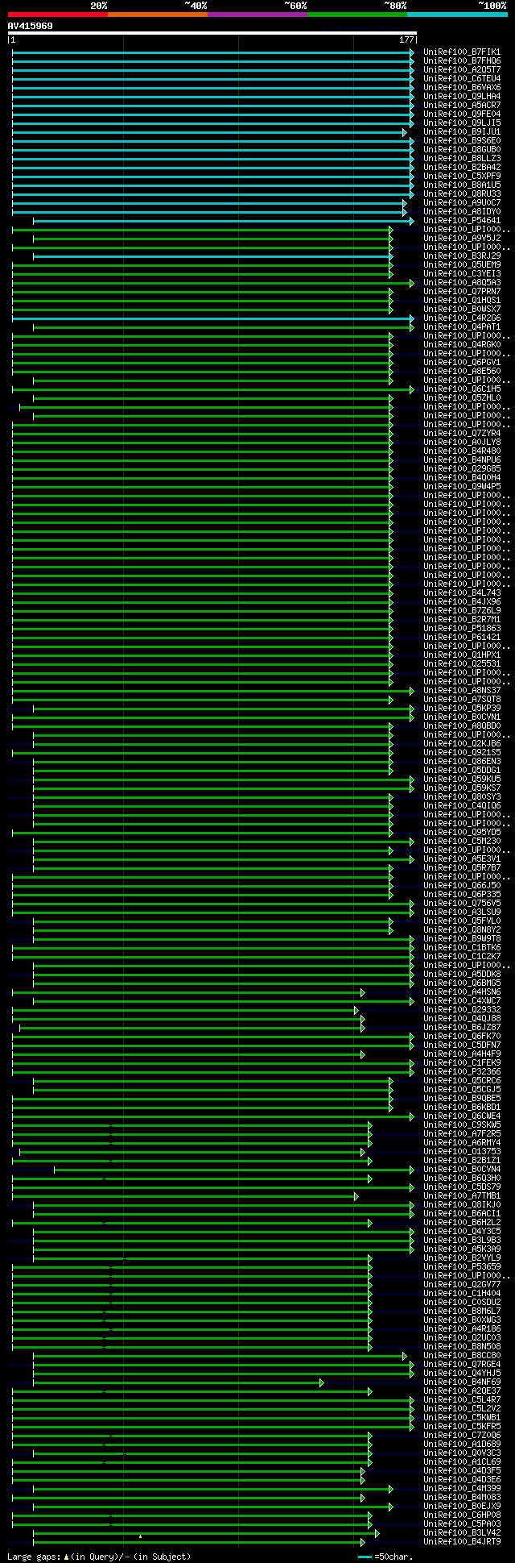Screen dimensions: 515x1563
Task: Click the red ~20% identity legend segment
Action: [57, 15]
